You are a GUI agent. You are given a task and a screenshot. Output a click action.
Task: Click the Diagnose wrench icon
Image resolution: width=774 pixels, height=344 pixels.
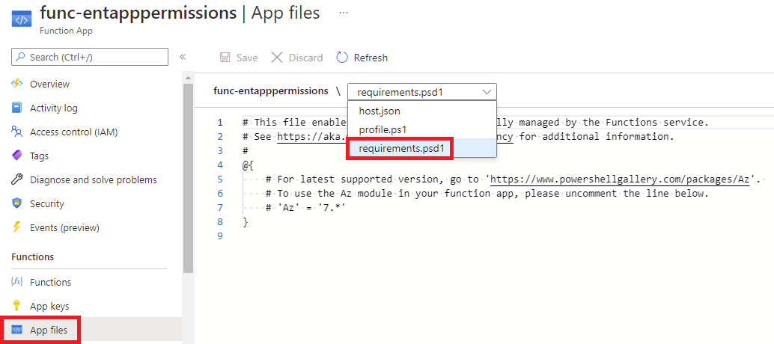coord(17,180)
